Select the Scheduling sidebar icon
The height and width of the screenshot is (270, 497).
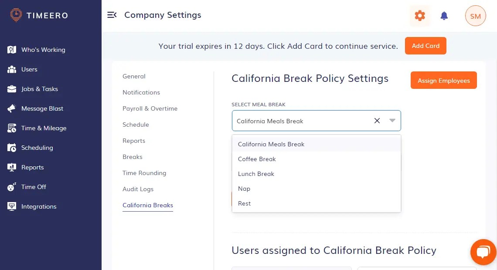click(11, 148)
